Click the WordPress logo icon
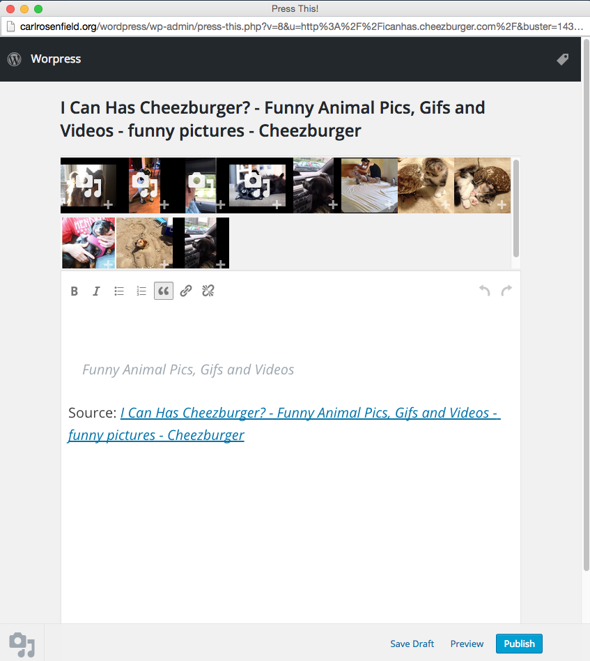The image size is (590, 661). tap(15, 59)
